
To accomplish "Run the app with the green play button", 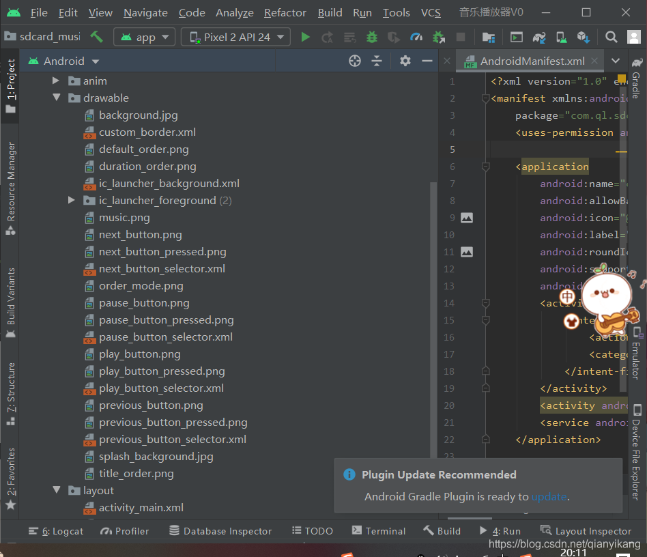I will (305, 37).
